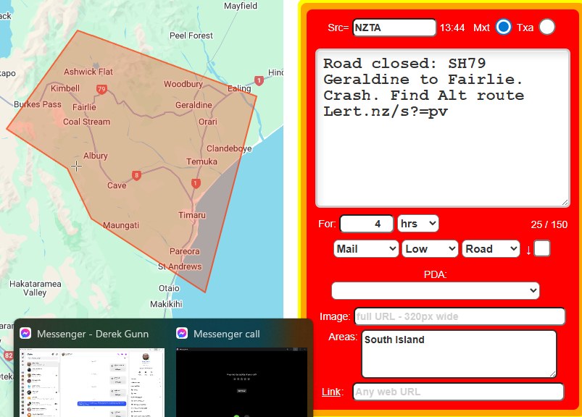582x417 pixels.
Task: Click the Areas box resize handle
Action: (x=552, y=374)
